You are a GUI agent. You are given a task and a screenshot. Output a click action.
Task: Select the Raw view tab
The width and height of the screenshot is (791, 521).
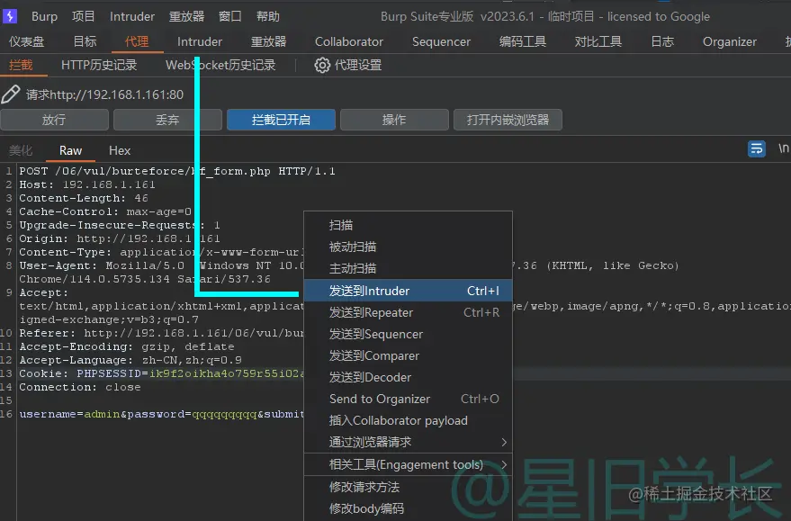click(70, 150)
